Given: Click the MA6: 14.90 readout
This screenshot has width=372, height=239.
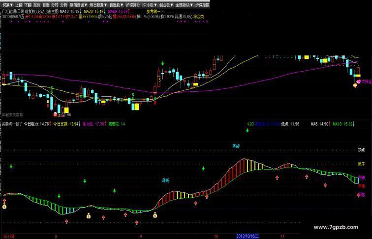Looking at the screenshot, I should (x=319, y=124).
